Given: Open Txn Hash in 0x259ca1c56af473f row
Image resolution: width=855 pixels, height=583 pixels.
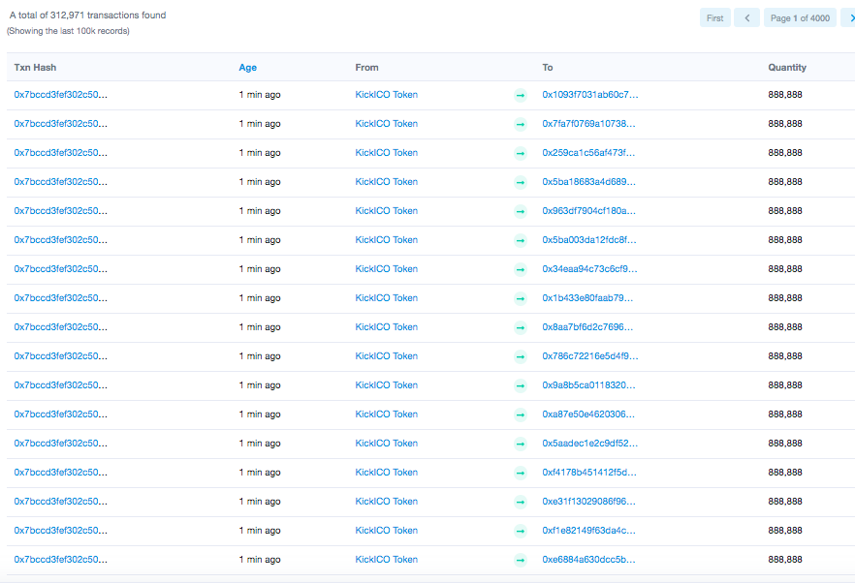Looking at the screenshot, I should coord(60,153).
